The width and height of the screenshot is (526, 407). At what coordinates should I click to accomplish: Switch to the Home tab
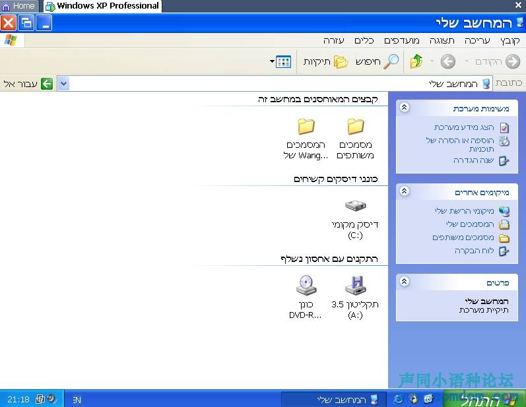18,6
